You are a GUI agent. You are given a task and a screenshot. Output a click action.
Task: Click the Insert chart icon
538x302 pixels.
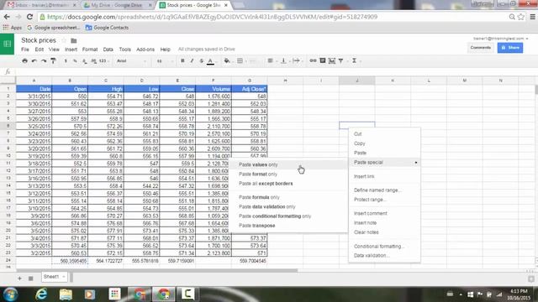click(x=332, y=61)
